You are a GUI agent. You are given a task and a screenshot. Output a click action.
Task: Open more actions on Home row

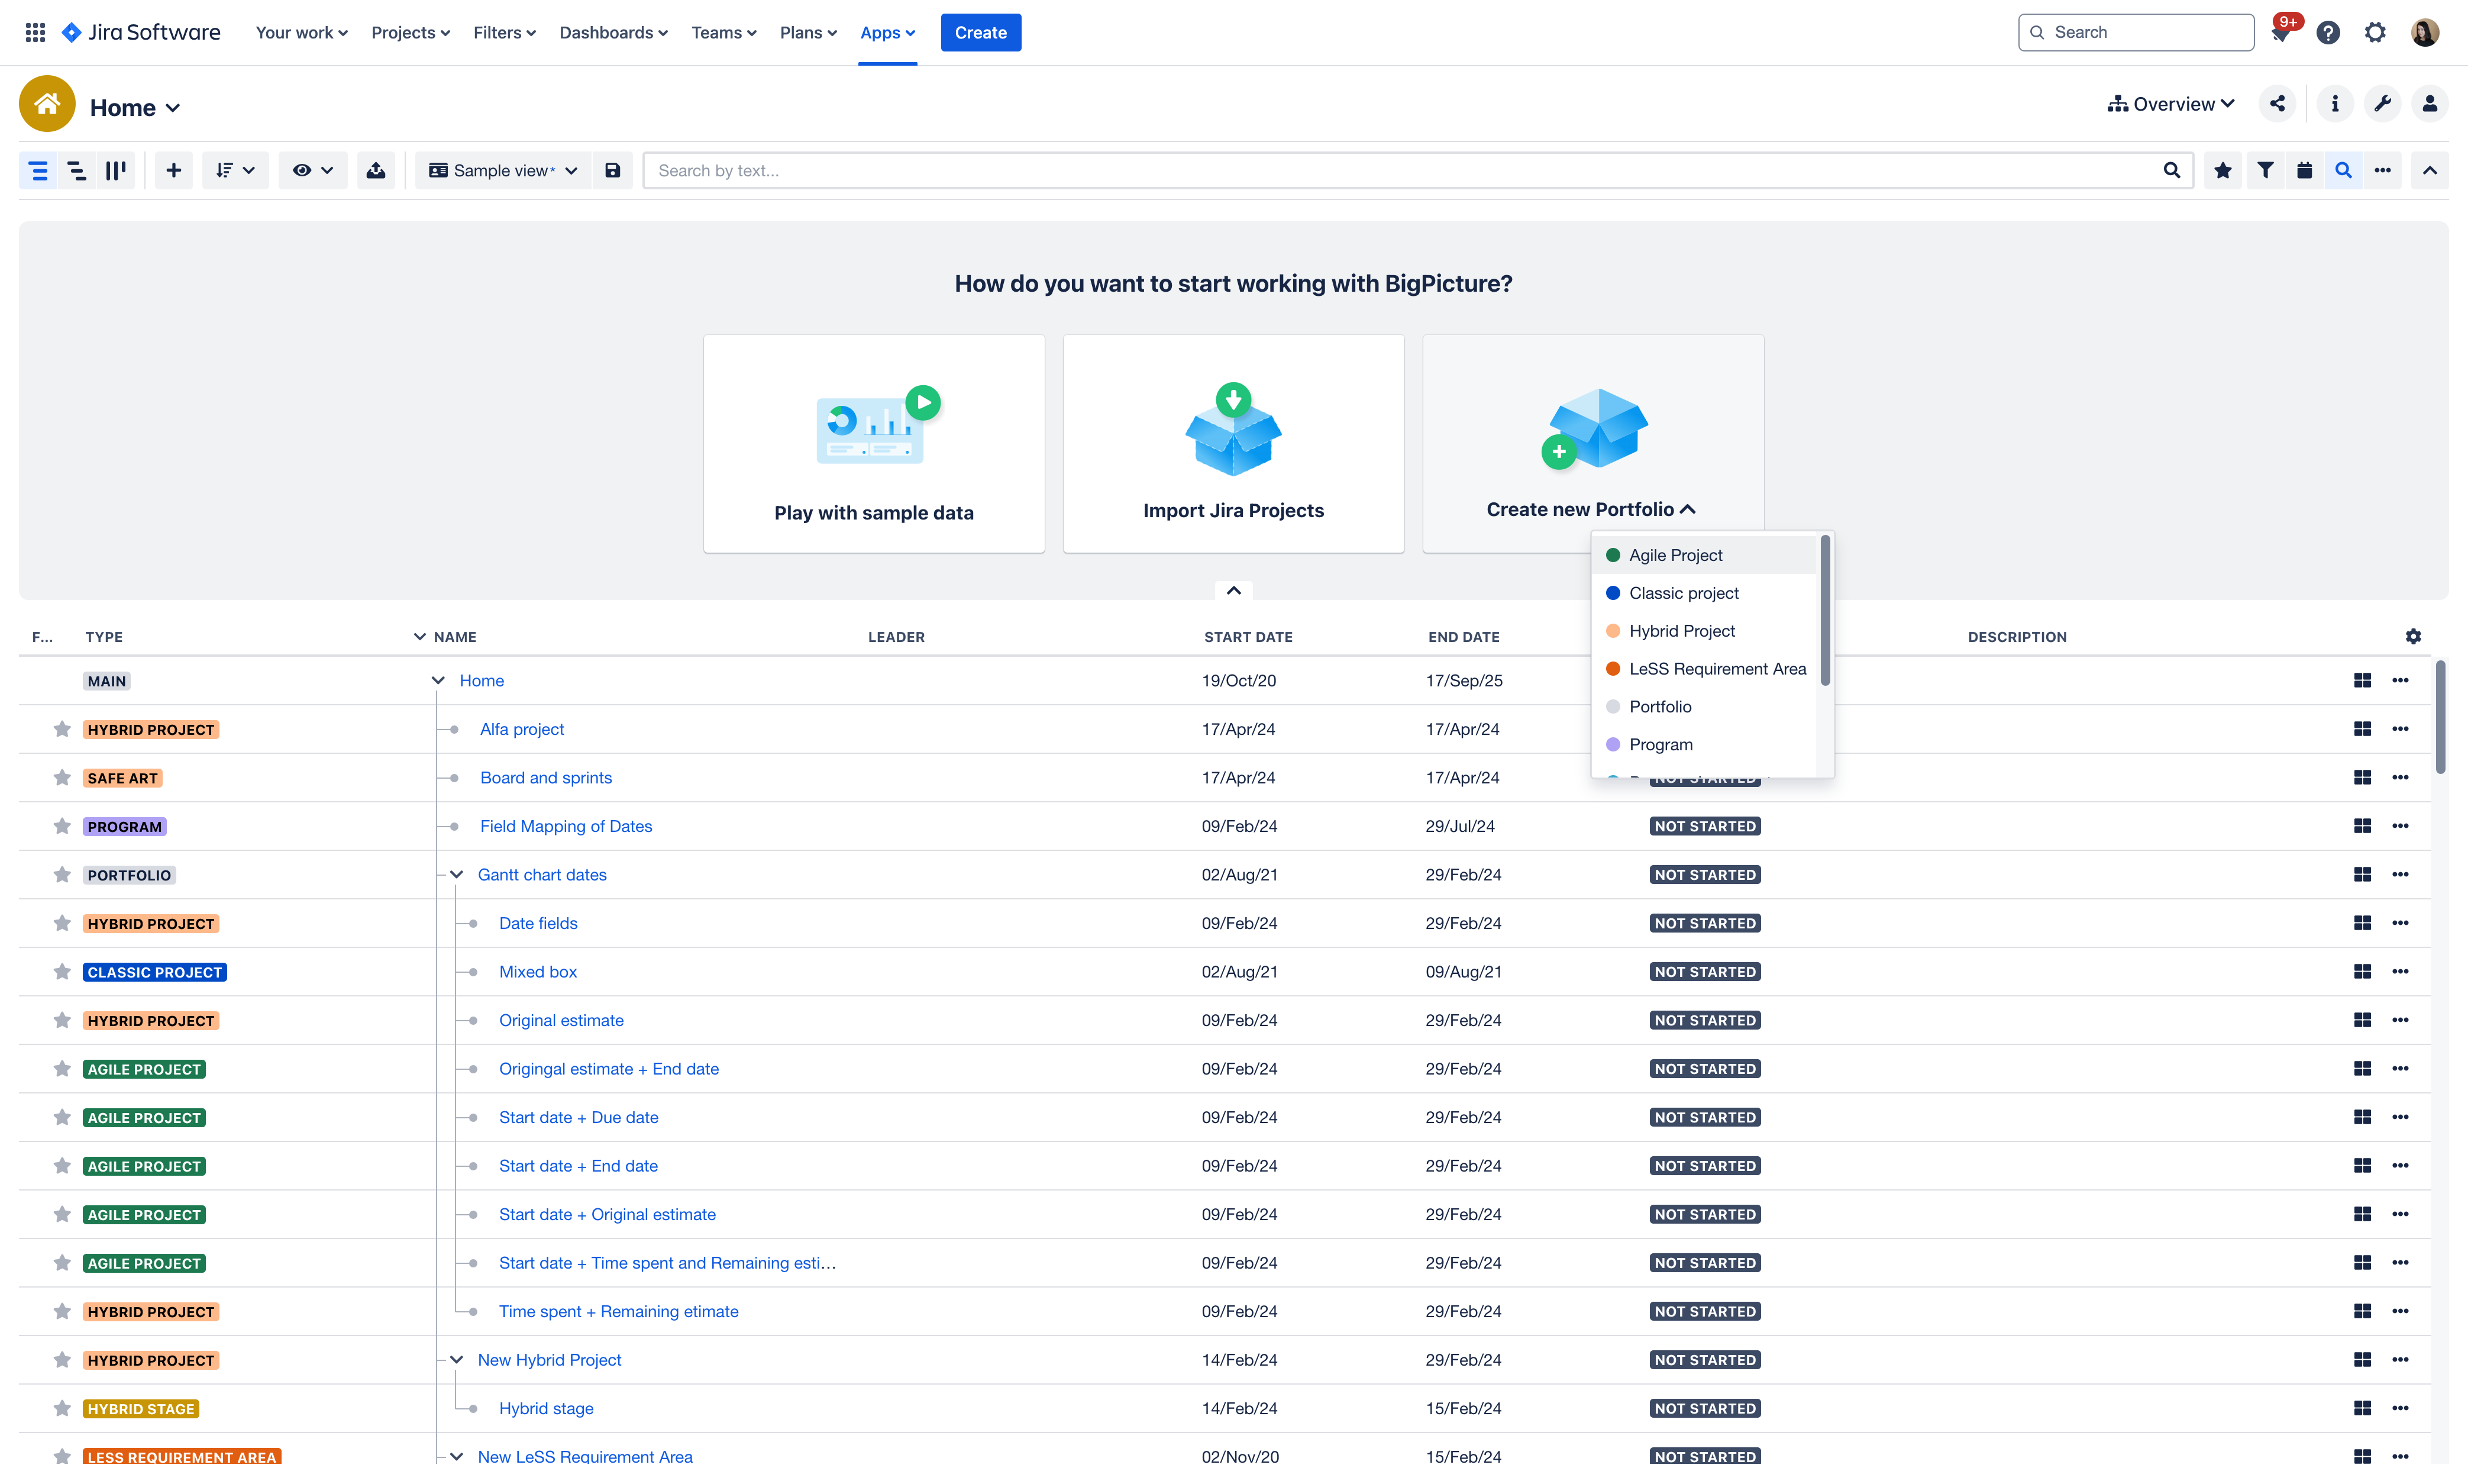(2400, 680)
